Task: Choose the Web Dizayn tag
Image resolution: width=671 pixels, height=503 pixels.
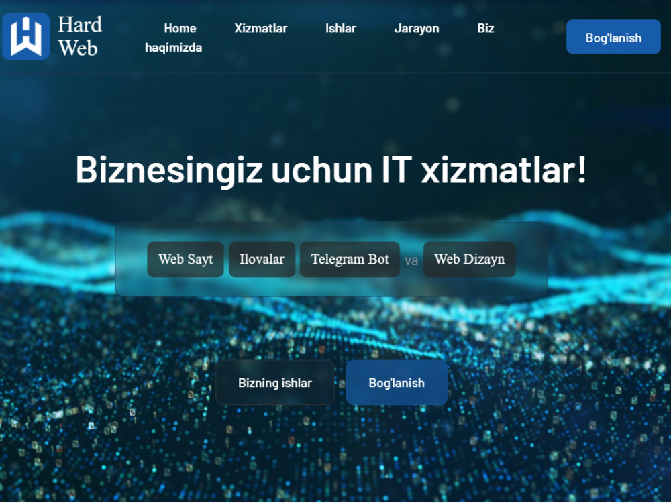Action: click(470, 259)
